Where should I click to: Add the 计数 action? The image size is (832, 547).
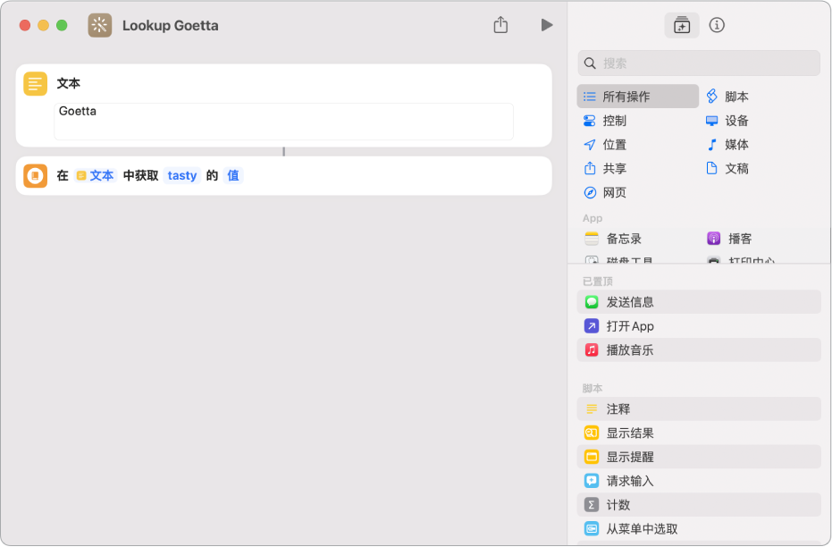coord(699,505)
